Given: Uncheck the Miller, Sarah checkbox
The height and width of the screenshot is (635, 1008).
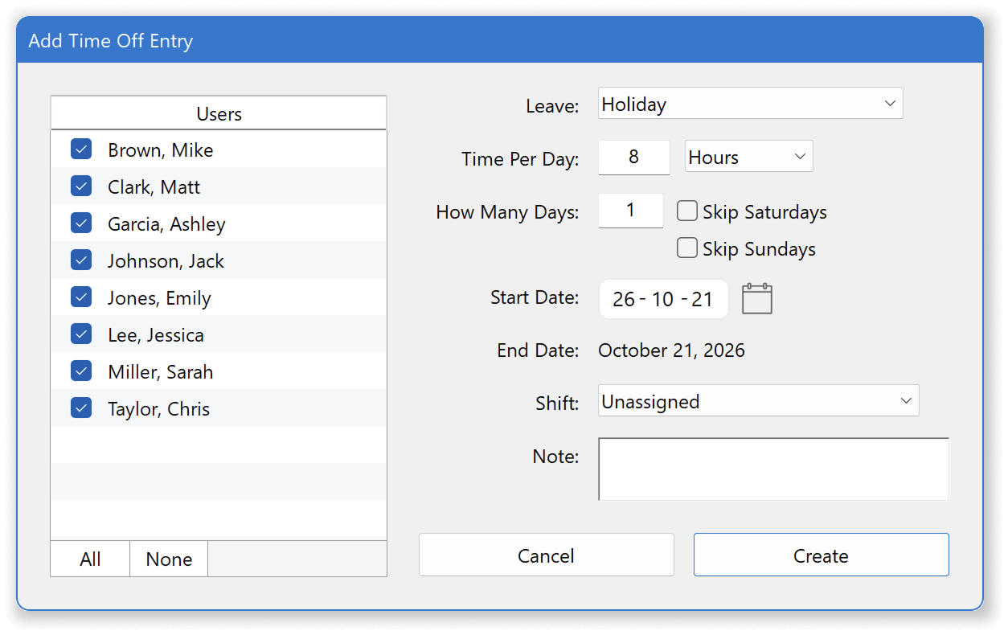Looking at the screenshot, I should (x=81, y=371).
